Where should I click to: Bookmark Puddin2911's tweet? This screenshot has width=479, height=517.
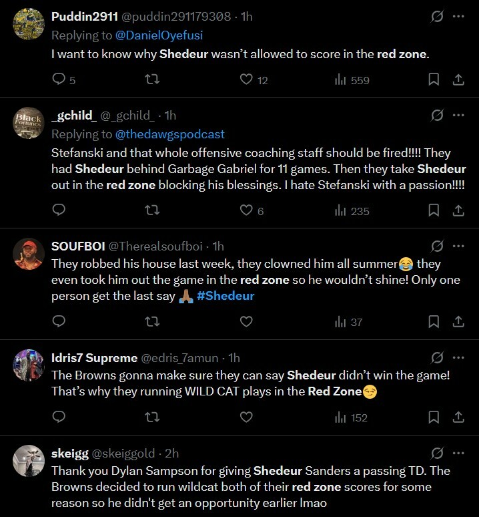[x=434, y=80]
